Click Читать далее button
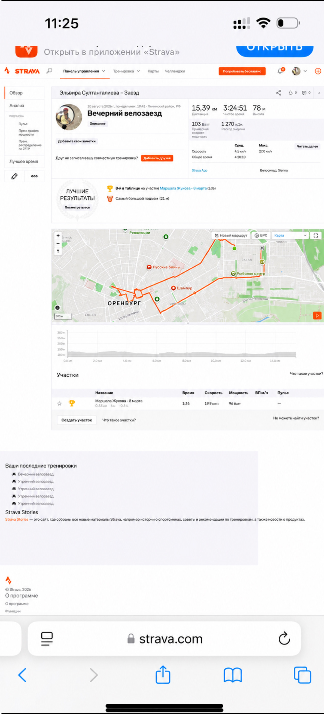 pyautogui.click(x=307, y=146)
